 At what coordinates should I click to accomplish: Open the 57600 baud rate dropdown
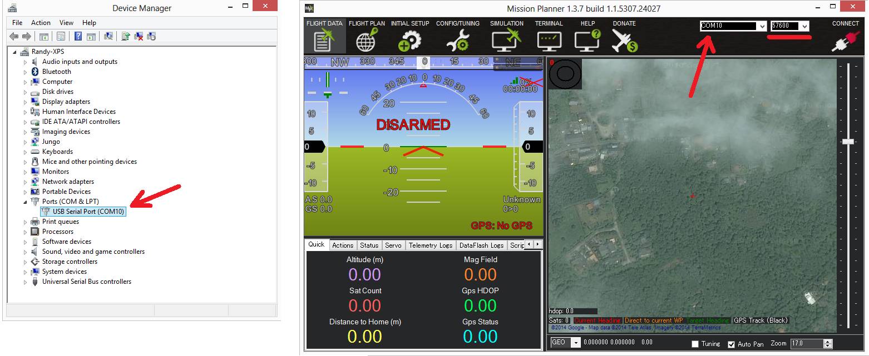804,26
